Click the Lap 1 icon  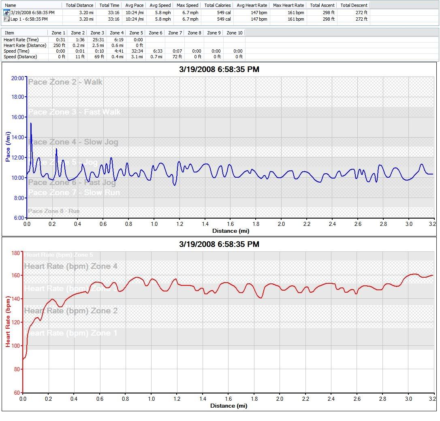(x=6, y=19)
